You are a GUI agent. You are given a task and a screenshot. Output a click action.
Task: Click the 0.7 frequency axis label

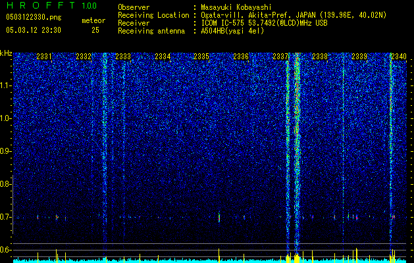click(5, 217)
